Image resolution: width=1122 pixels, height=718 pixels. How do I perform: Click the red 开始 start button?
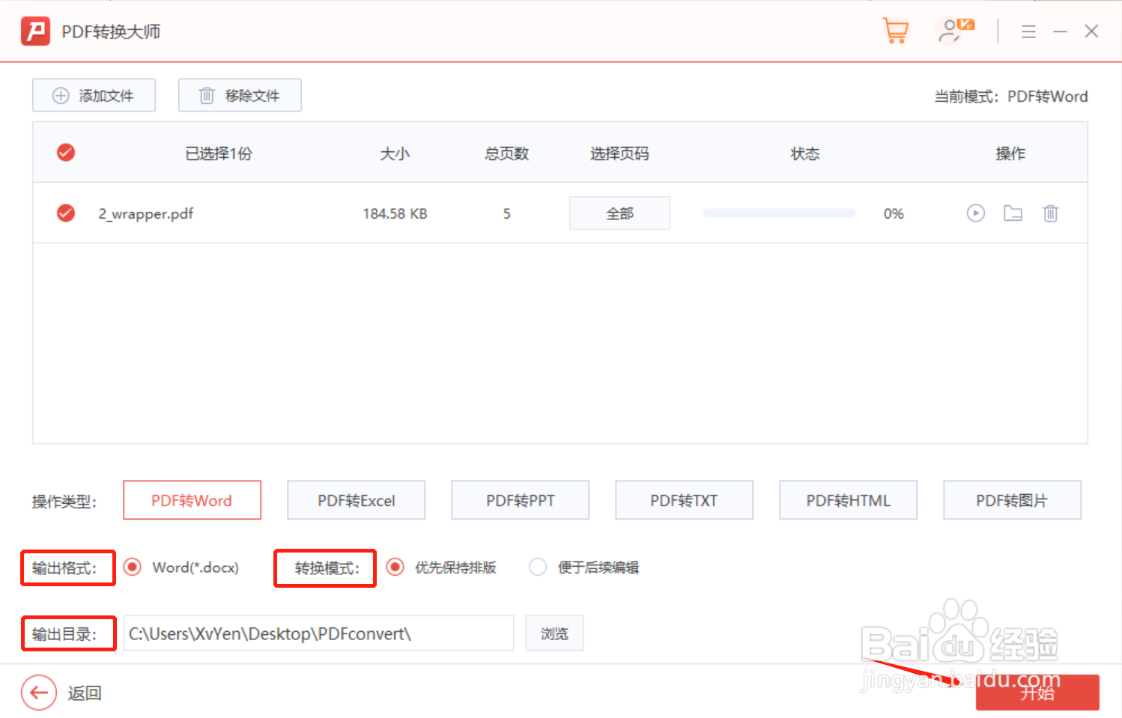click(x=1037, y=693)
